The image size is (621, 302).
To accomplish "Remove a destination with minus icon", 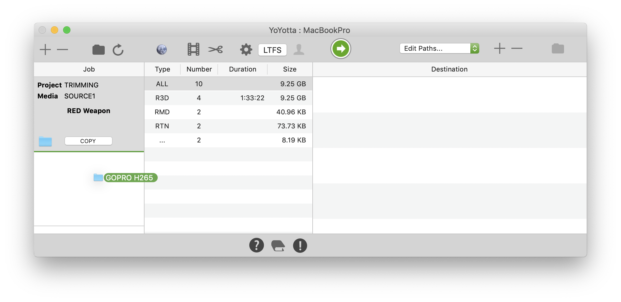I will (x=517, y=48).
